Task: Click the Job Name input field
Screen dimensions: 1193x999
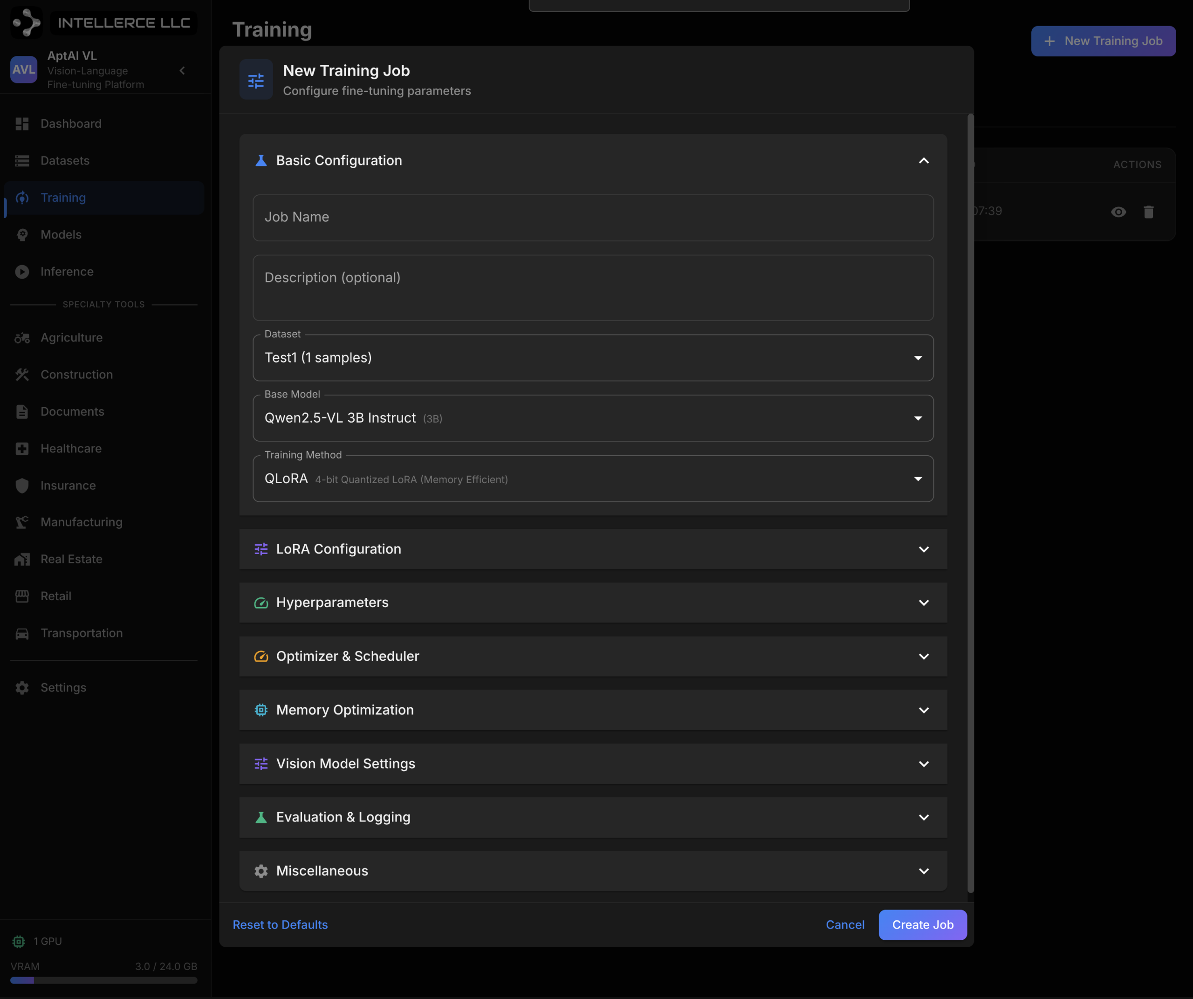Action: tap(593, 218)
